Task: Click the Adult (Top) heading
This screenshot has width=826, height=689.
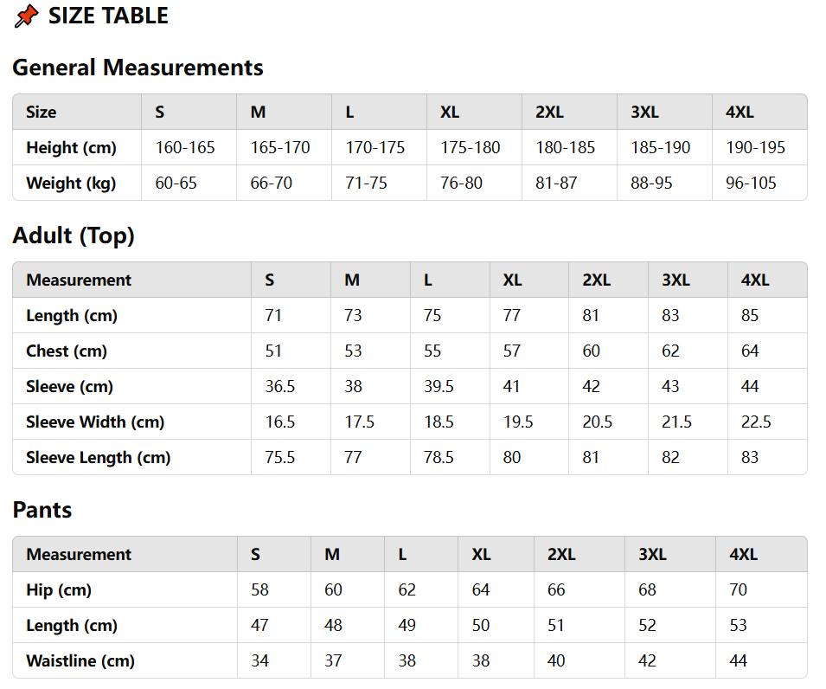Action: coord(74,235)
